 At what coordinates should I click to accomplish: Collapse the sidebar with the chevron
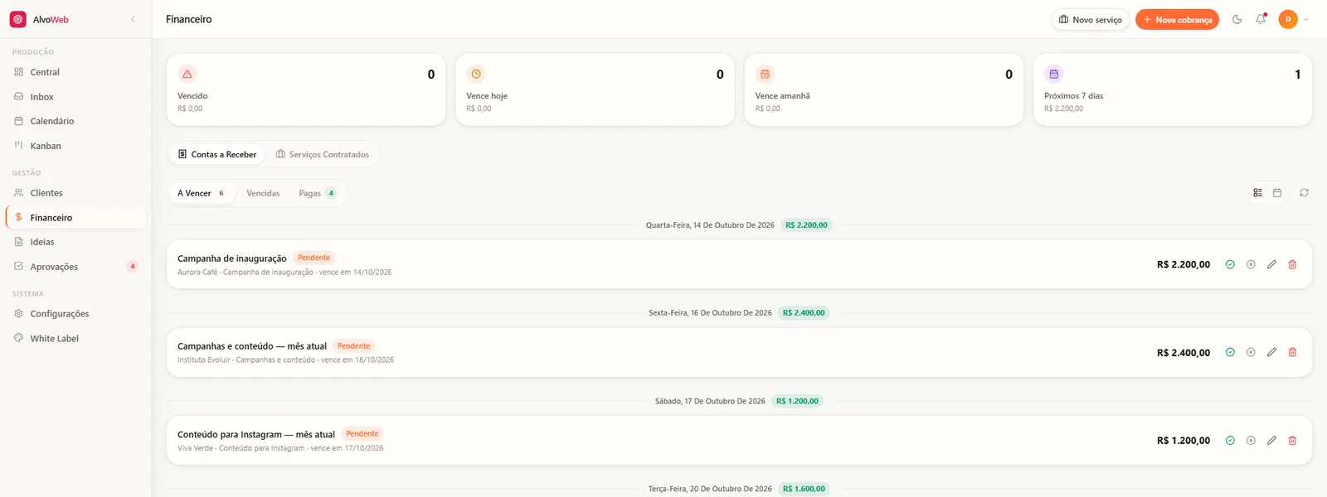133,19
